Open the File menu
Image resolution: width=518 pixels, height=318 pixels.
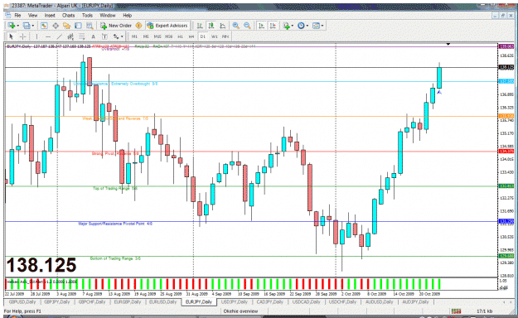18,15
